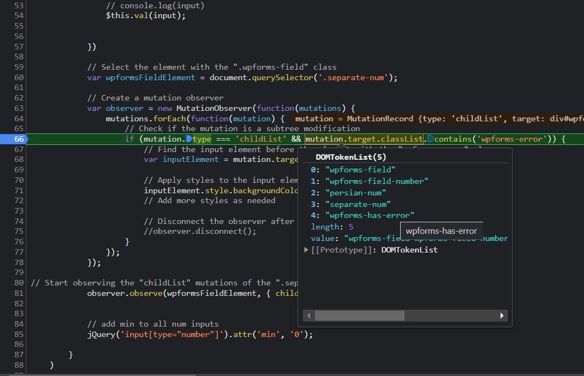Click '//observer.disconnect();' comment on line 75
This screenshot has height=376, width=584.
200,232
